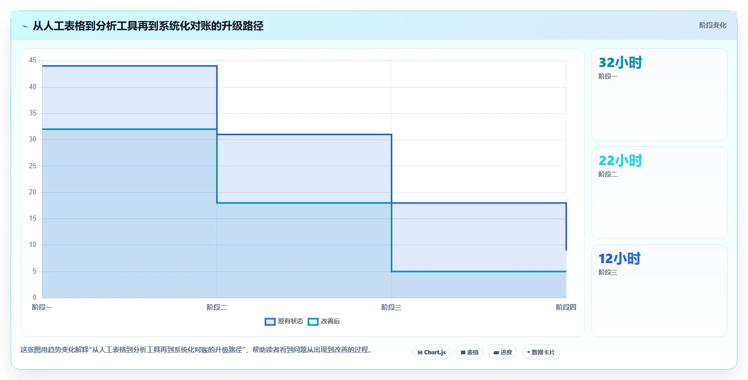Click the blue 原有状态 legend color box
The height and width of the screenshot is (380, 748).
[x=270, y=321]
